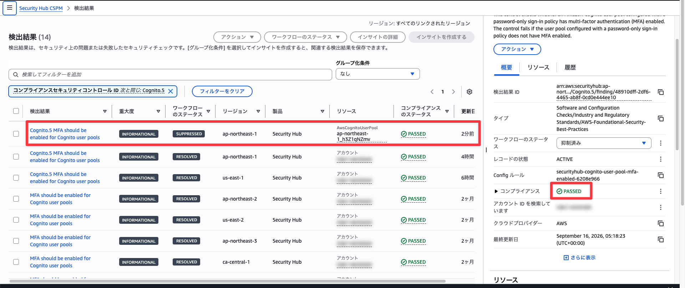Check the us-east-2 finding row
Screen dimensions: 685x288
pyautogui.click(x=16, y=220)
